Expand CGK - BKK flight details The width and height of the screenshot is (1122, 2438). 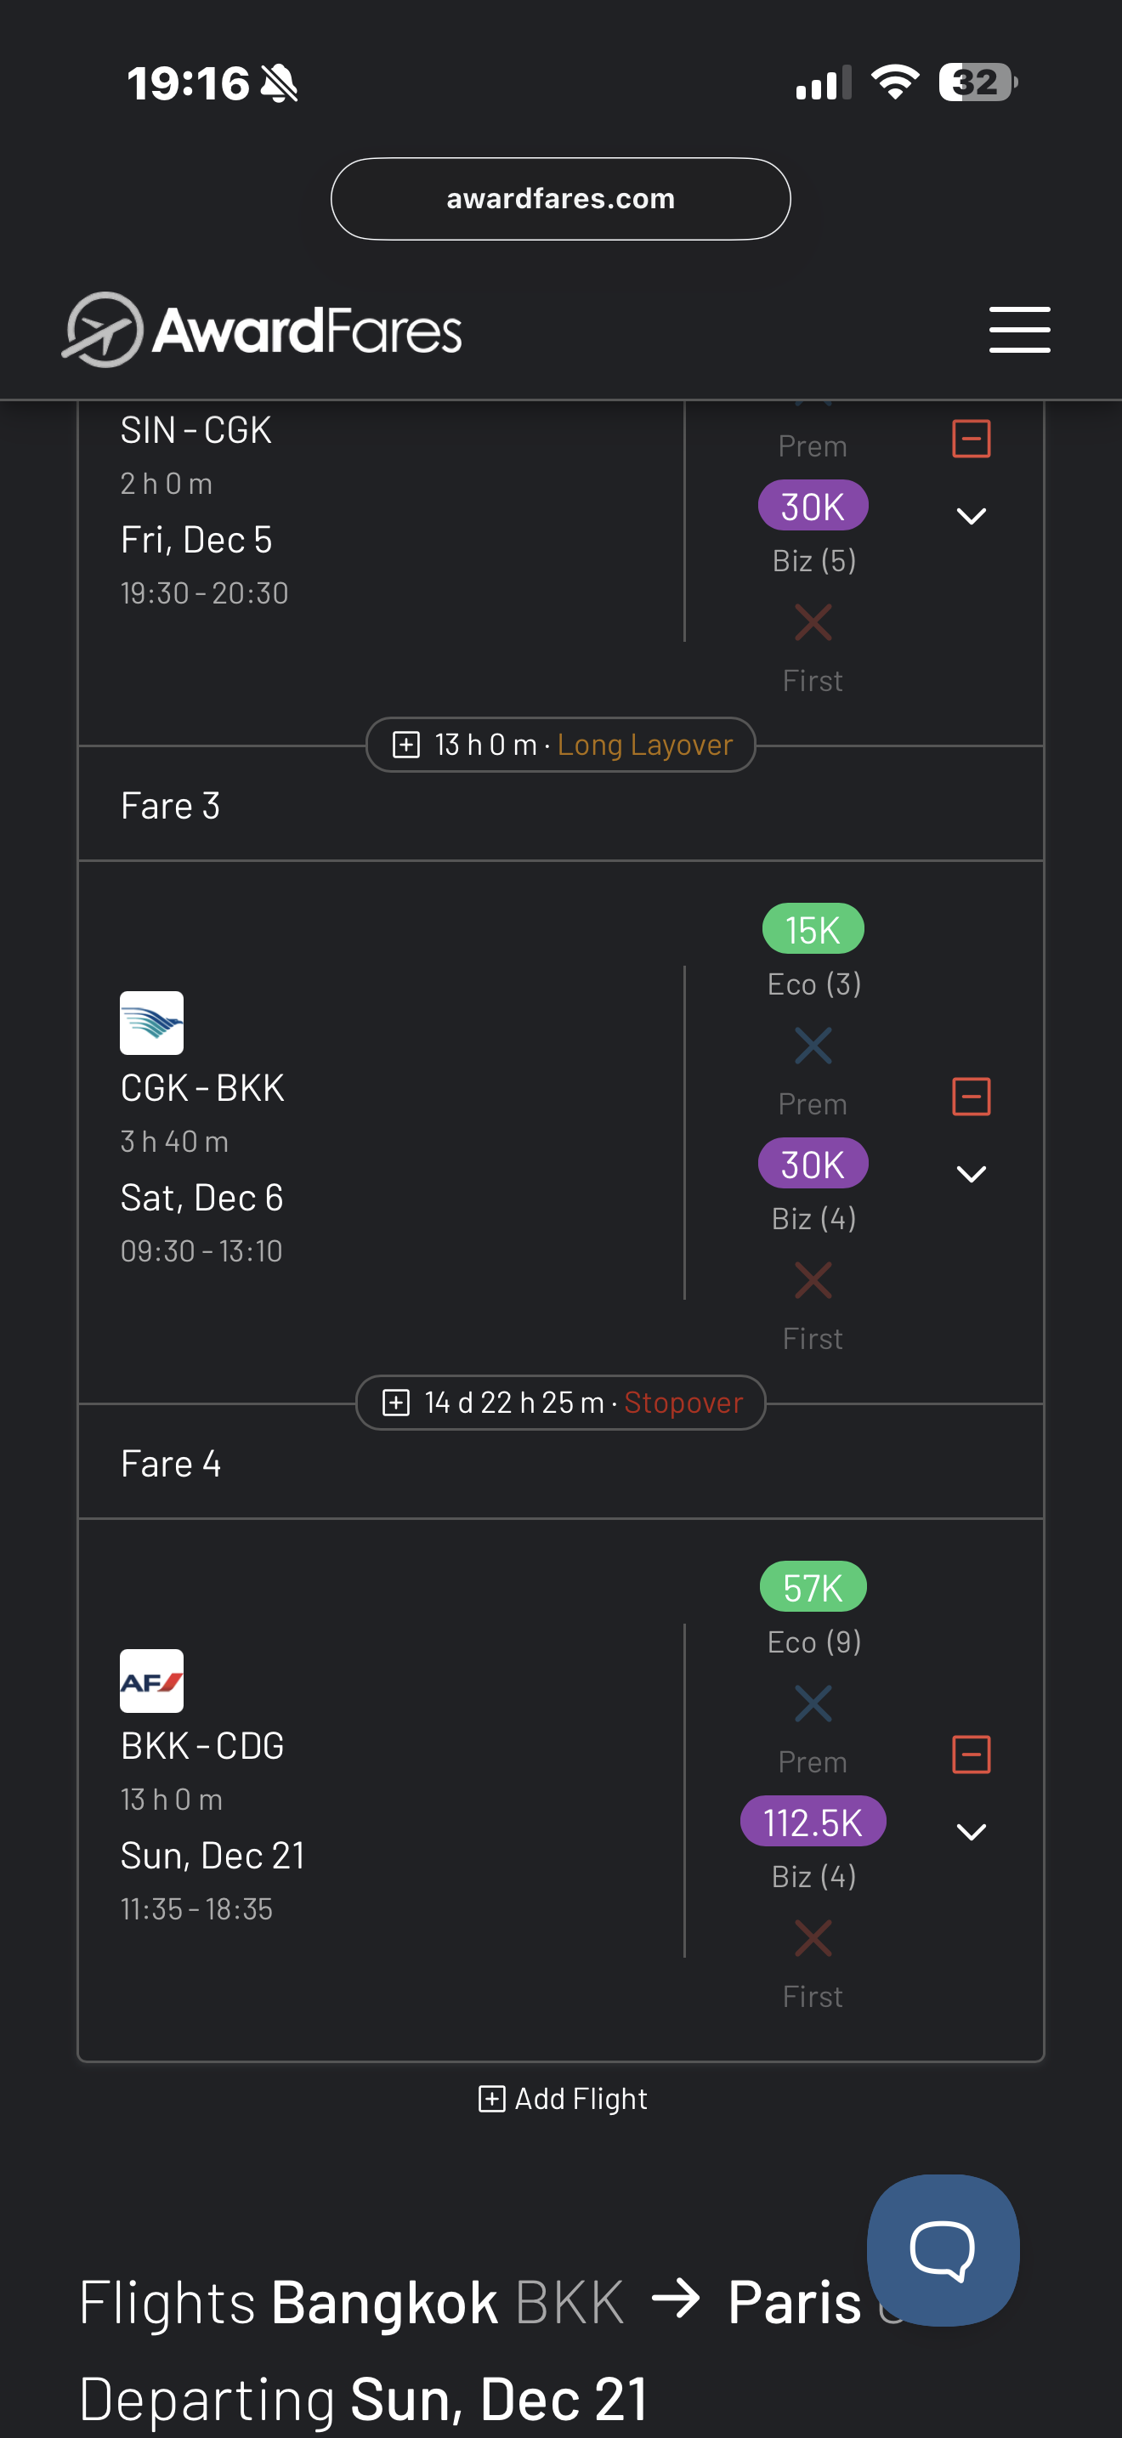pyautogui.click(x=971, y=1174)
